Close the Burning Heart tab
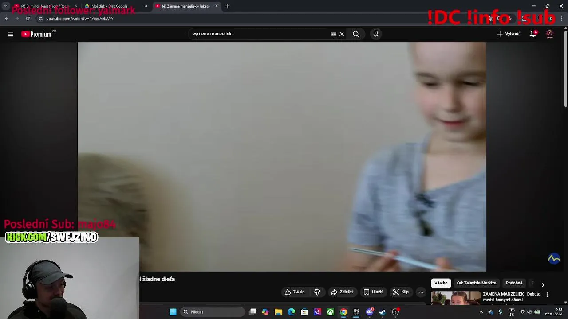 (75, 6)
